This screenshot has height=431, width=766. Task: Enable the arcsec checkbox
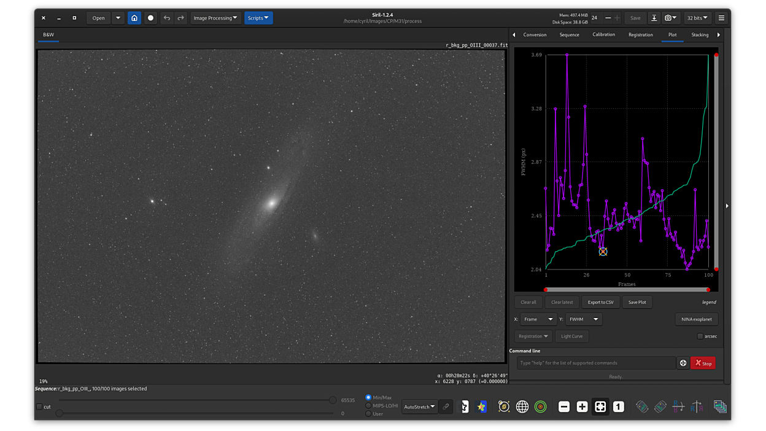[x=700, y=336]
